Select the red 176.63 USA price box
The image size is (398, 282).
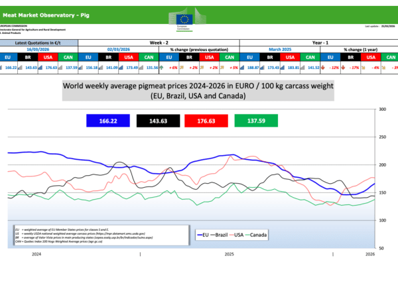tap(206, 121)
